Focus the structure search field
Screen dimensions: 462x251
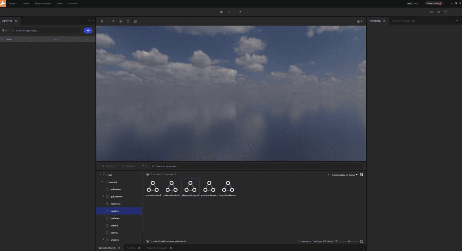tap(46, 31)
